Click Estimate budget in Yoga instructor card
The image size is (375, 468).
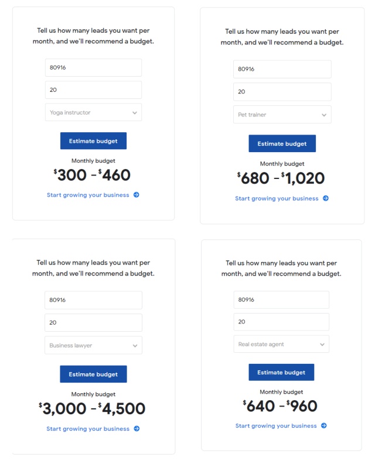click(x=93, y=141)
